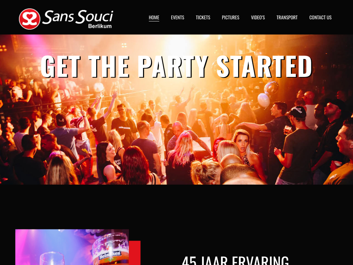Click the 45 Jaar Ervaring heading
Viewport: 353px width, 265px height.
[x=235, y=261]
